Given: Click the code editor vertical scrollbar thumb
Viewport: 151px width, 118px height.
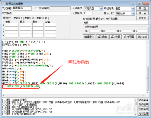Looking at the screenshot, I should [147, 78].
